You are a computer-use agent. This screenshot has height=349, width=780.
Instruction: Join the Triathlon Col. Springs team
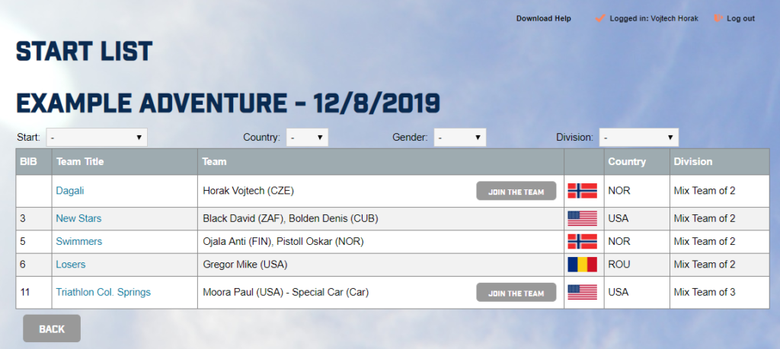tap(516, 293)
